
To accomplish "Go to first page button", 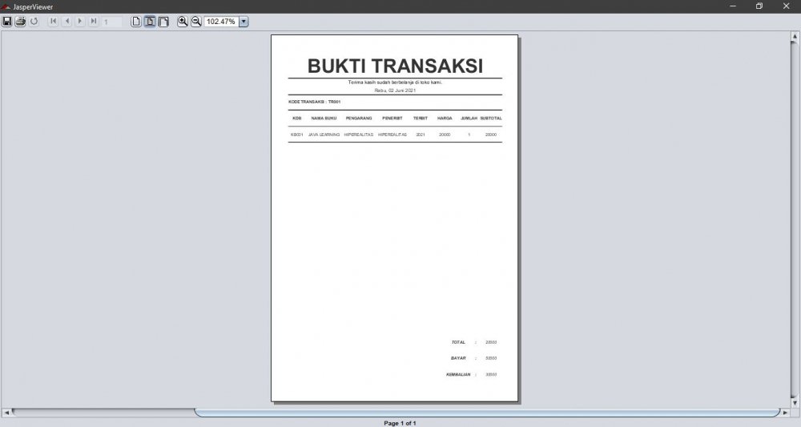I will 53,22.
